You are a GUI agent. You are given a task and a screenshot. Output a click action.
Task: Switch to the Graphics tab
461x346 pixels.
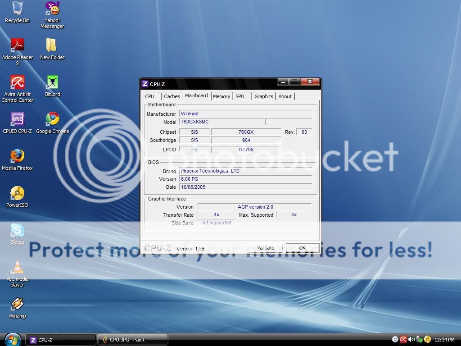point(264,96)
